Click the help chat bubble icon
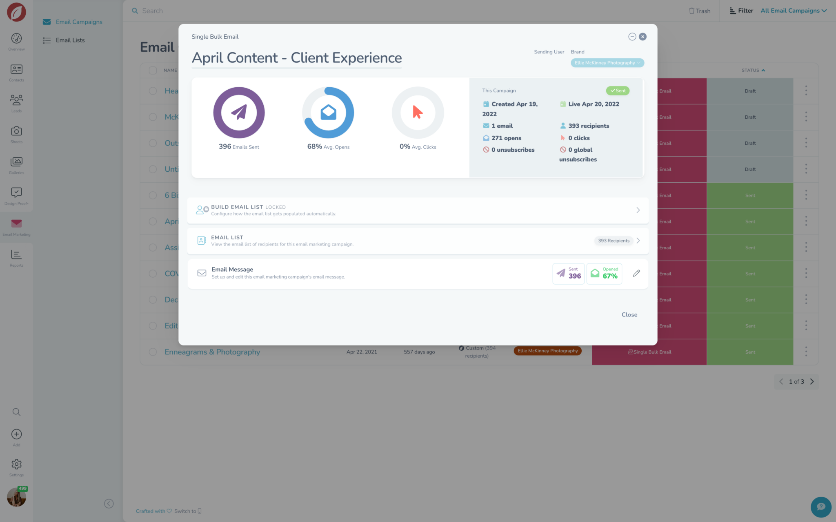 click(821, 507)
